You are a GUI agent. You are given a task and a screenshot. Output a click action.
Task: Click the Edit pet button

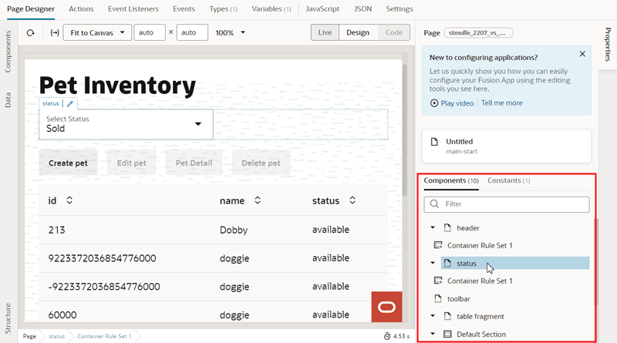pyautogui.click(x=131, y=163)
